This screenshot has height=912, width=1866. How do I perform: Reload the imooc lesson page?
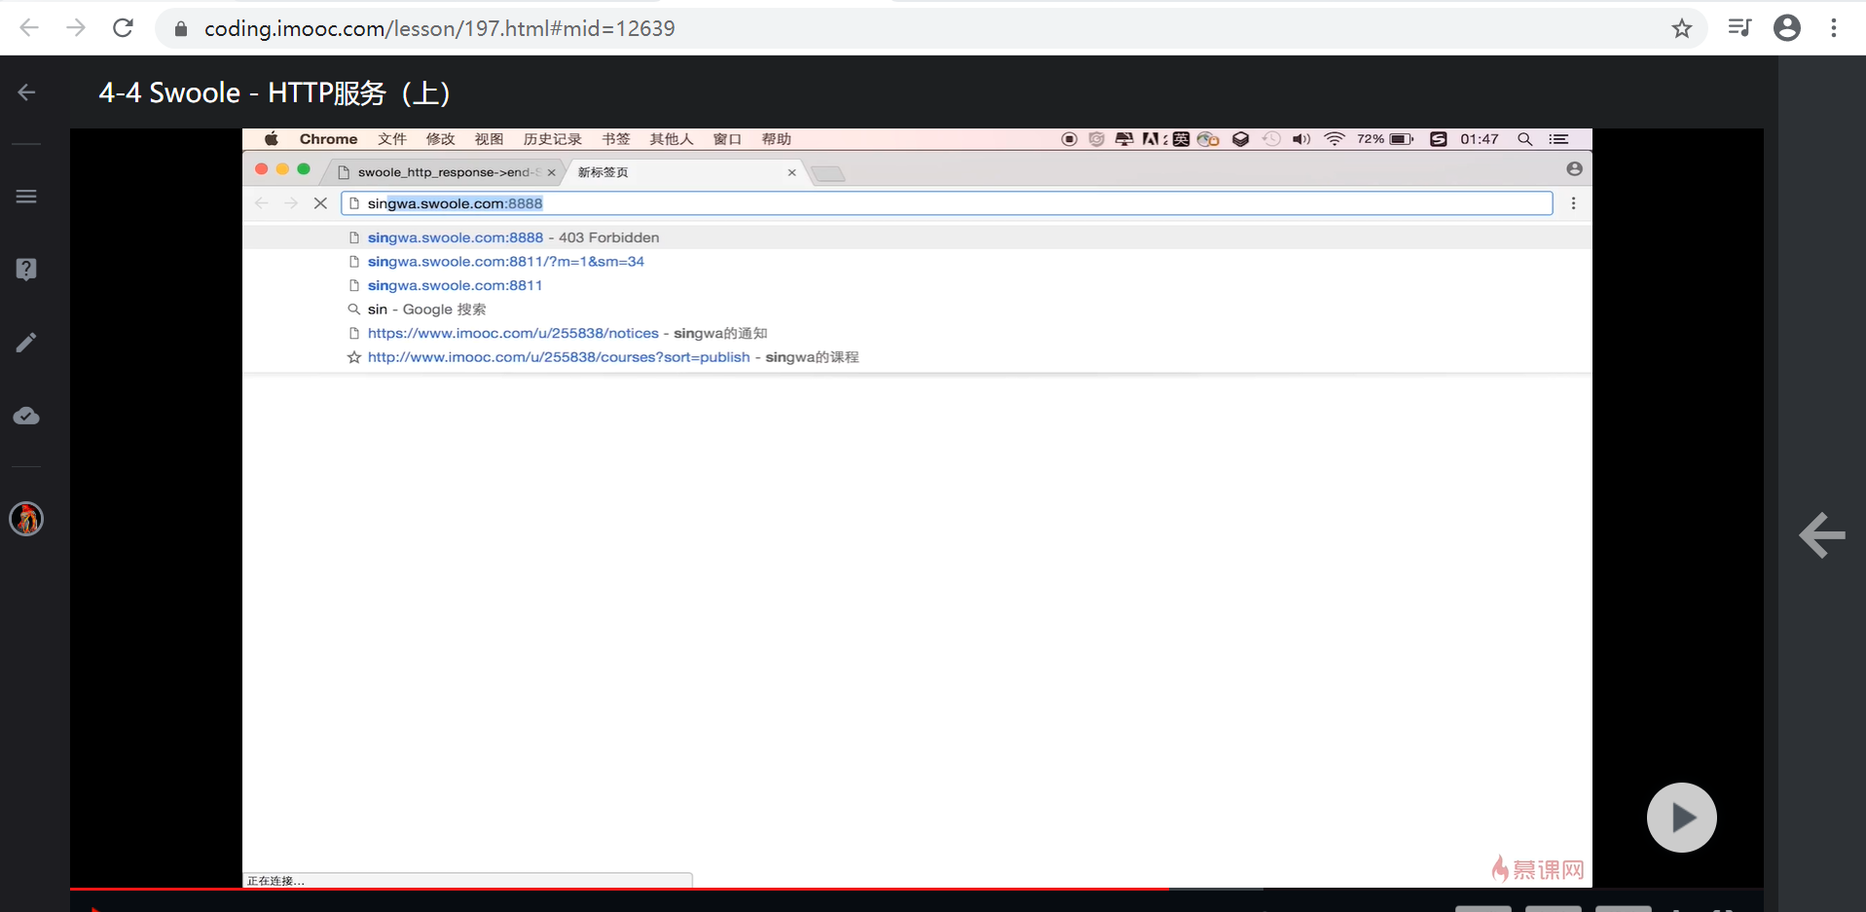click(123, 28)
